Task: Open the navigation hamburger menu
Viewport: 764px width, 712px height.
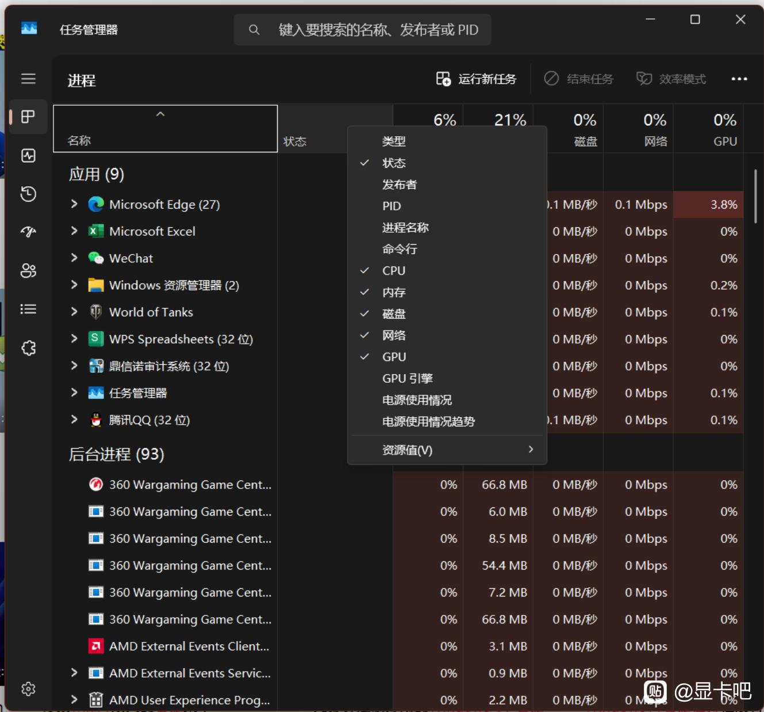Action: (28, 79)
